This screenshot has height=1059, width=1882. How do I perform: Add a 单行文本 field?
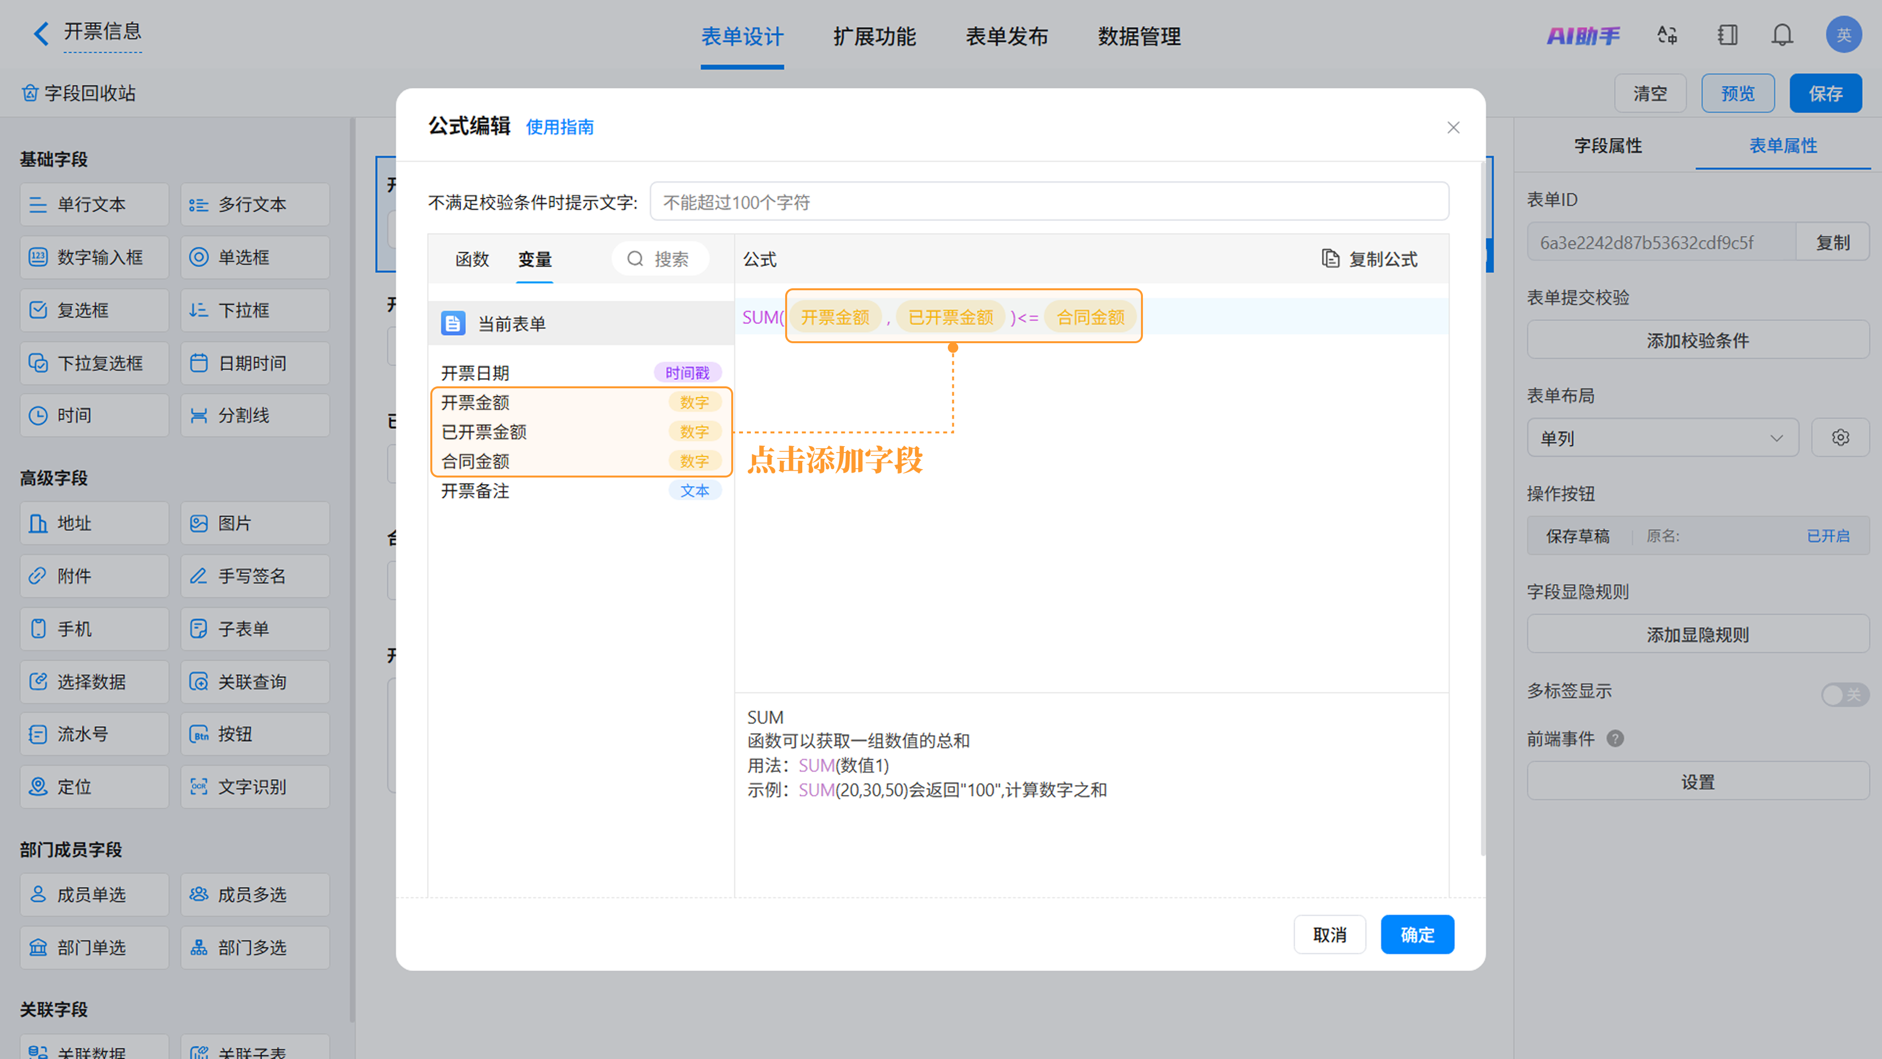94,204
